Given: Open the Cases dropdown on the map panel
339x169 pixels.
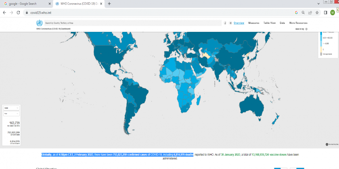Looking at the screenshot, I should [x=11, y=108].
